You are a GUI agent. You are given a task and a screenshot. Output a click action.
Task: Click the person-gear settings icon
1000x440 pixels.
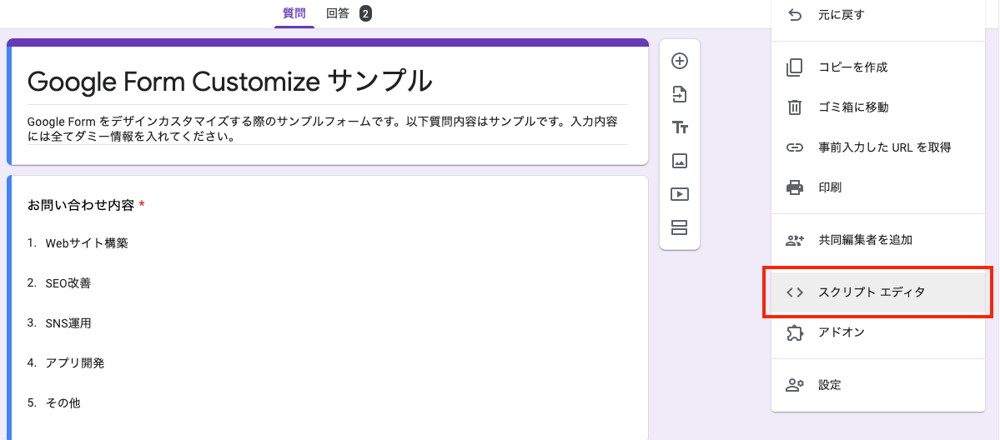(795, 385)
